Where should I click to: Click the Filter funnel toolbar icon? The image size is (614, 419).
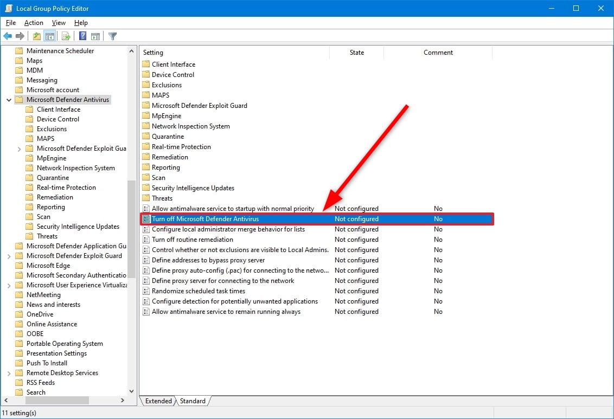(112, 36)
